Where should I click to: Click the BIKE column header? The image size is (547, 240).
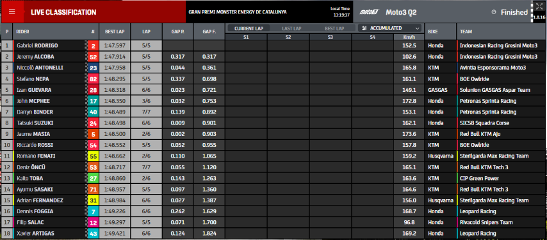[x=441, y=32]
